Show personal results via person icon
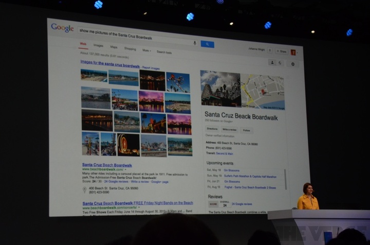This screenshot has width=370, height=245. [x=272, y=62]
